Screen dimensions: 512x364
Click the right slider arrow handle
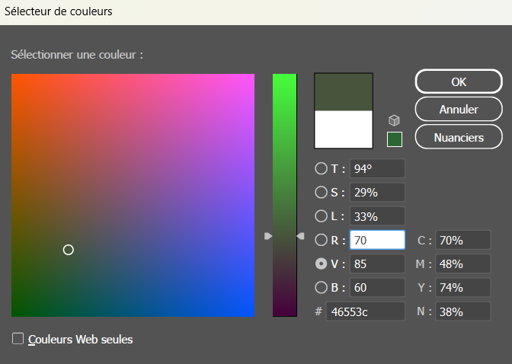(x=301, y=236)
